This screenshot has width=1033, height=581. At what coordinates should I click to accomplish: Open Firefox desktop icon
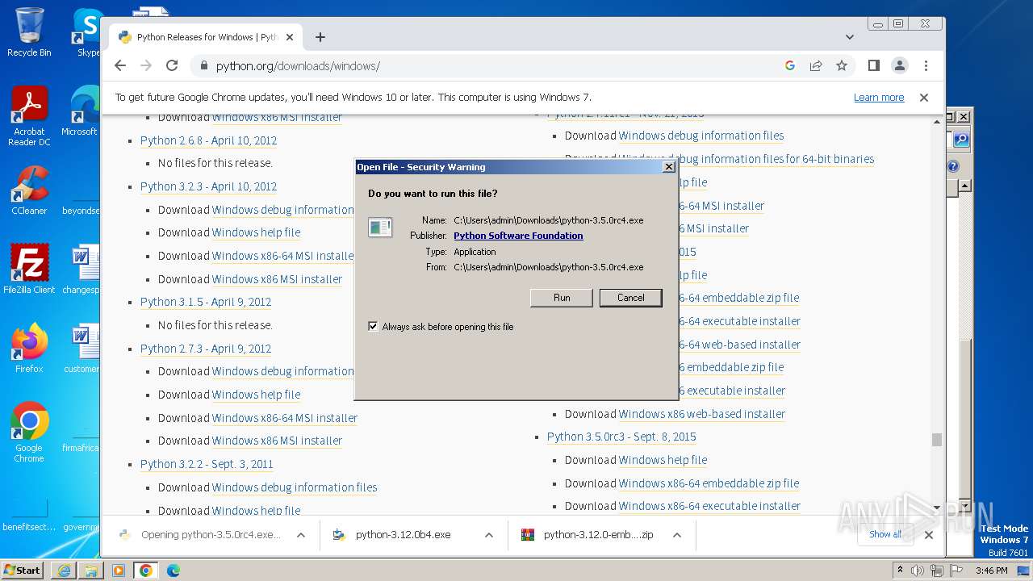[29, 349]
